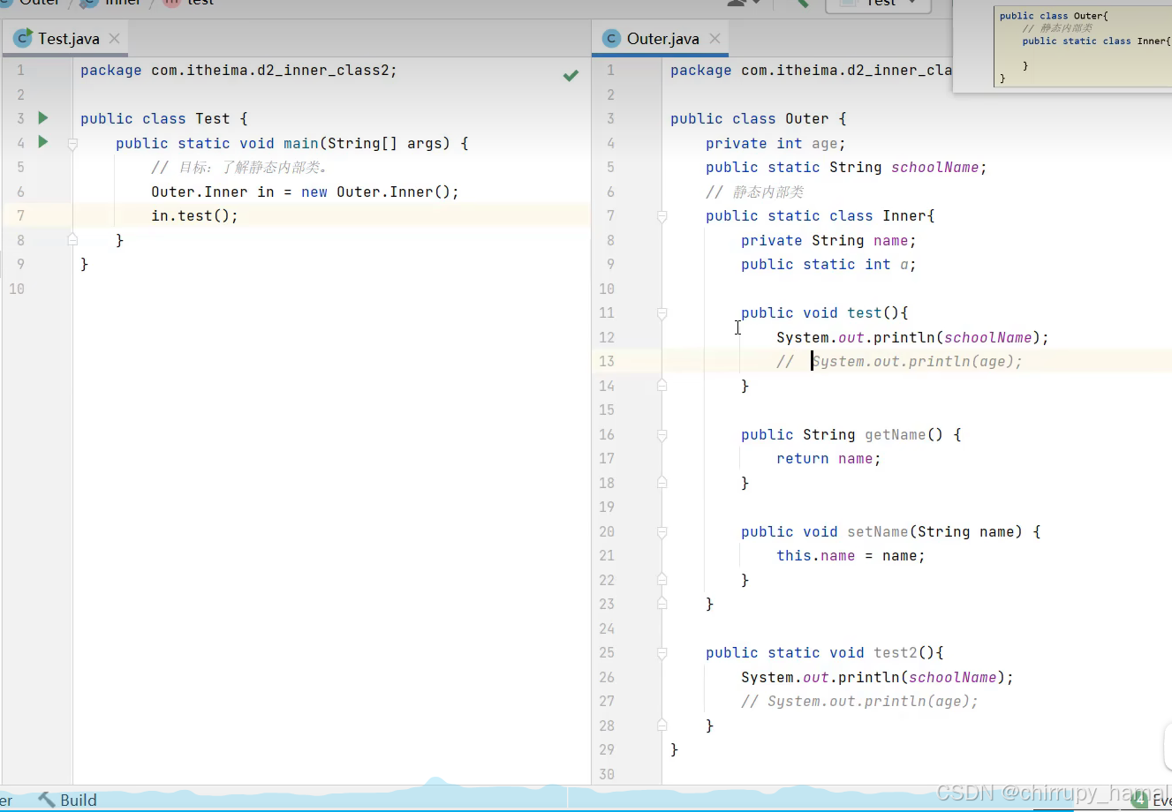Open the Build tool window
Image resolution: width=1172 pixels, height=812 pixels.
67,800
